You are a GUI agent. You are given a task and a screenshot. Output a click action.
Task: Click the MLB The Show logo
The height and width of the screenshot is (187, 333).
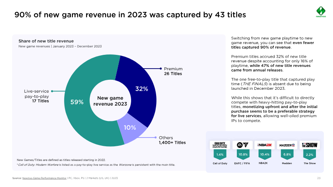pos(309,145)
